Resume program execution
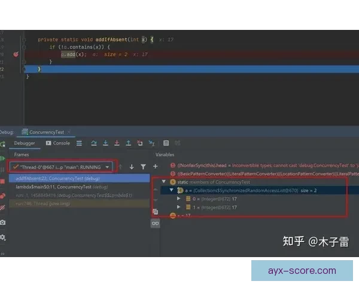 tap(2, 158)
